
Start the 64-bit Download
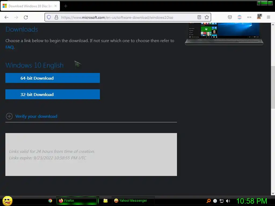click(x=53, y=78)
